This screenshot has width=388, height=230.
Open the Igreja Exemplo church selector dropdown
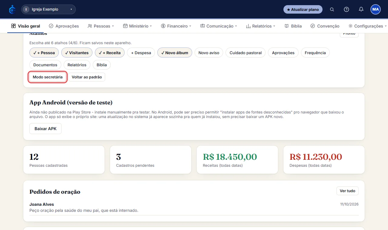(x=48, y=9)
